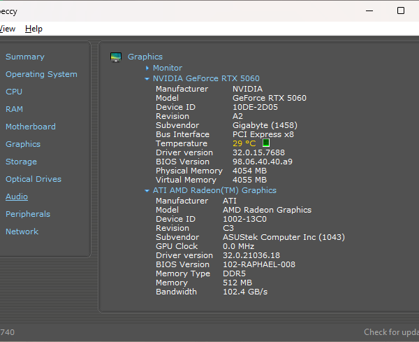Switch to the RAM section

click(14, 109)
